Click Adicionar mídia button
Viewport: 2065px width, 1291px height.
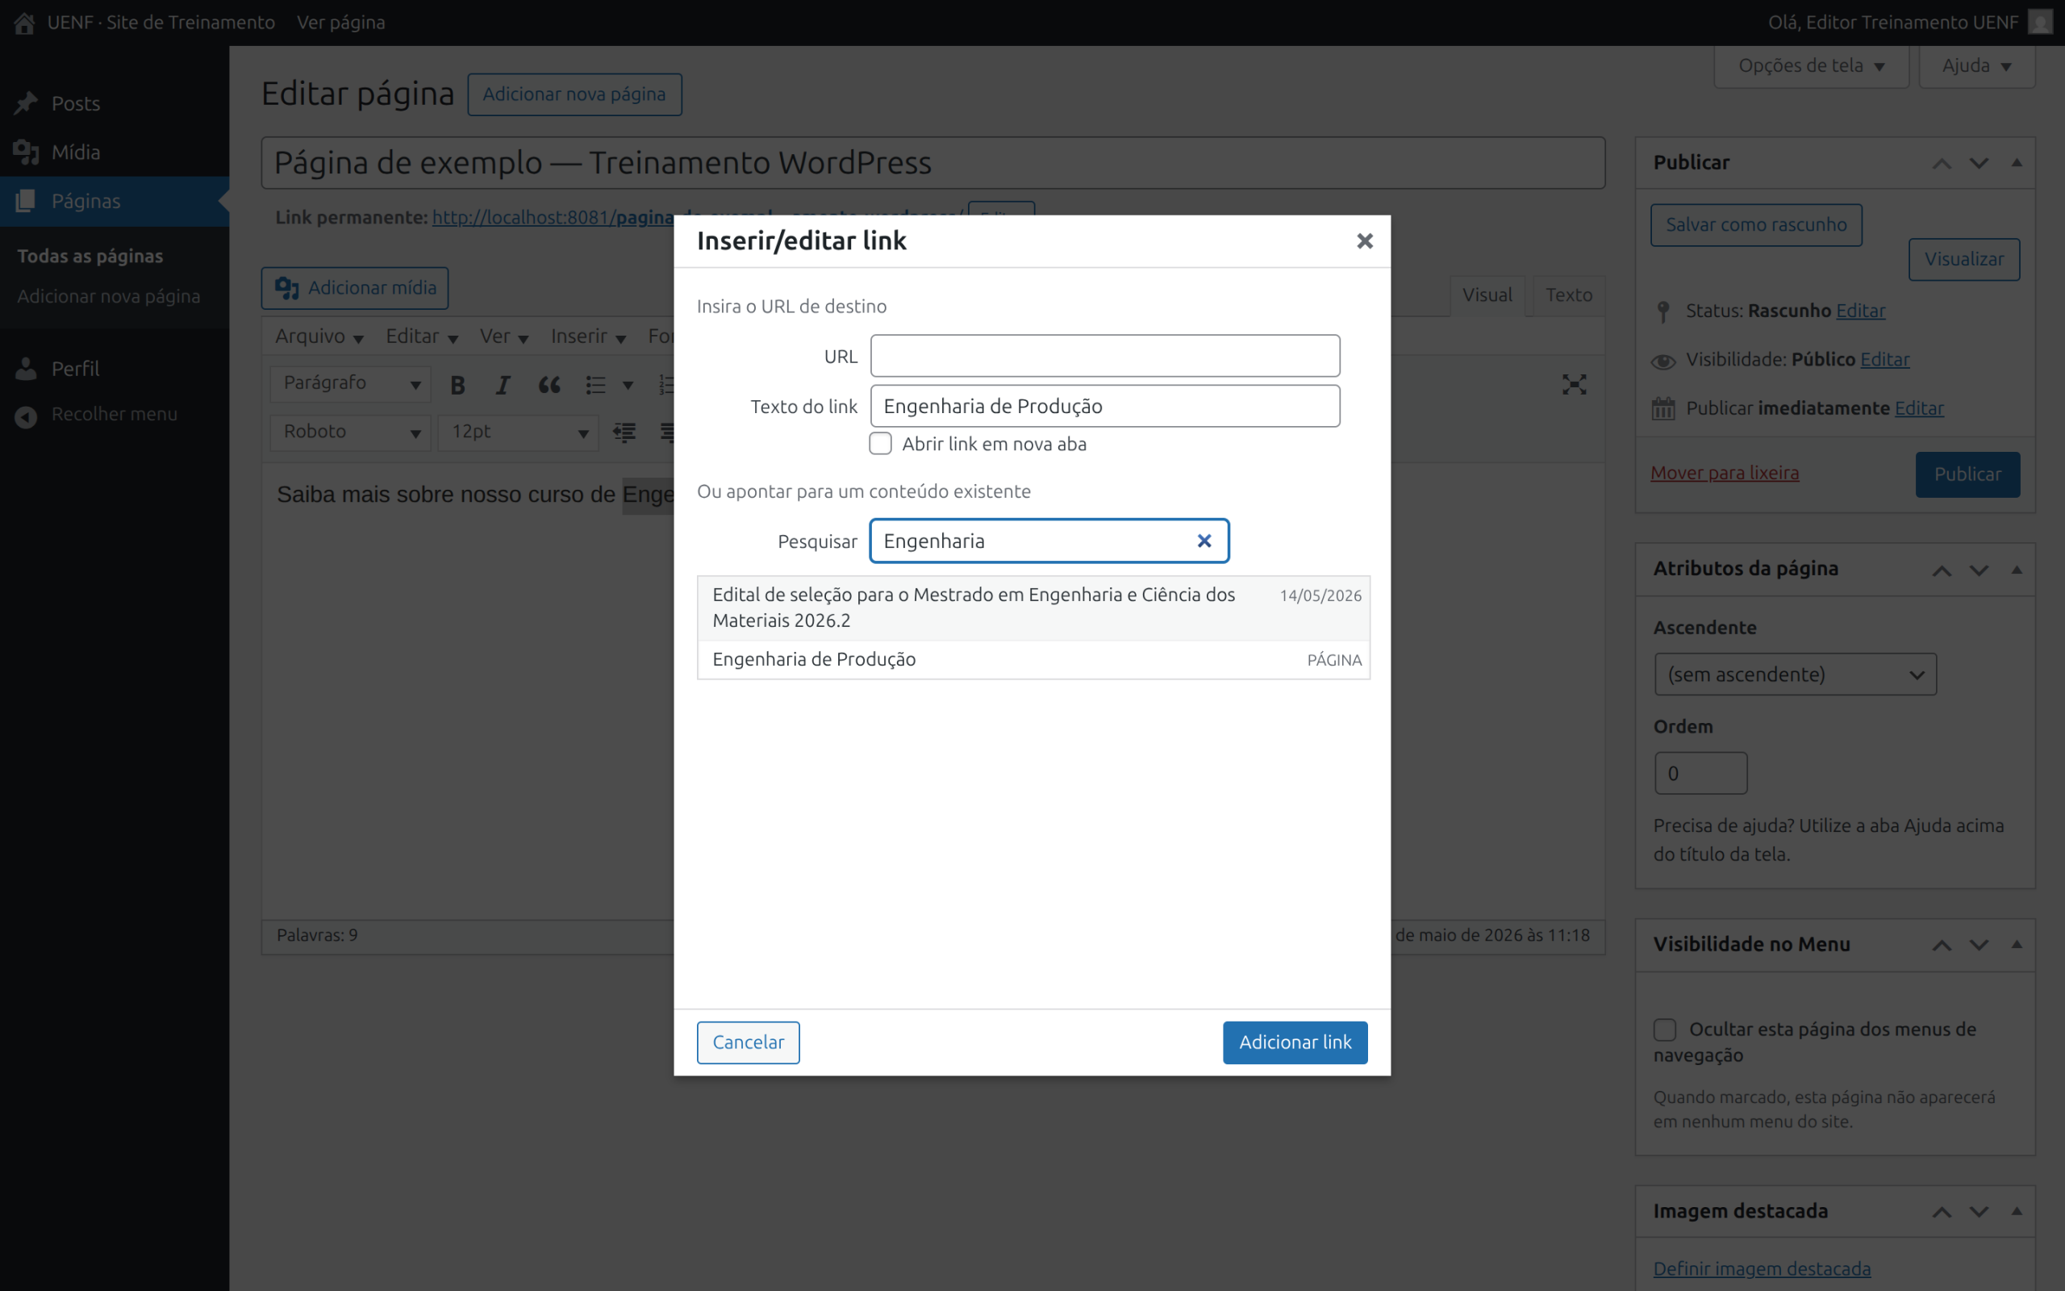355,289
